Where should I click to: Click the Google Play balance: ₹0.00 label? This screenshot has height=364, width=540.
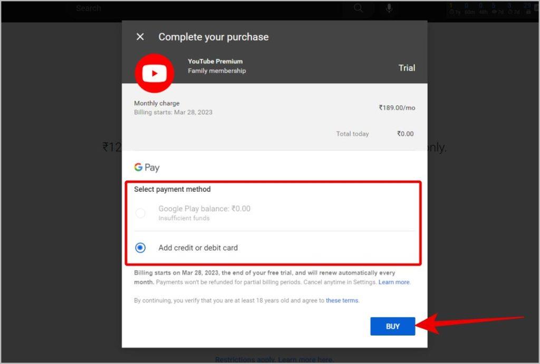[205, 209]
